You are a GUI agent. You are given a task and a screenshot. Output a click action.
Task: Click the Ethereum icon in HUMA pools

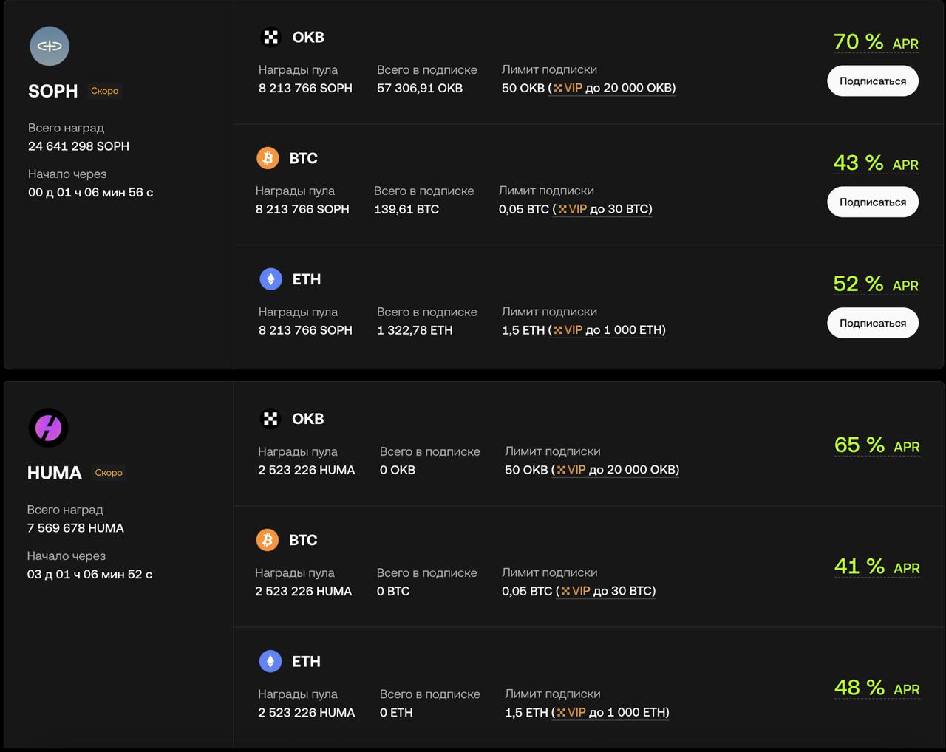270,661
